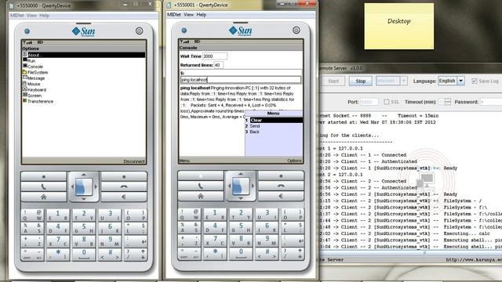This screenshot has width=502, height=282.
Task: Click the Desktop sticky note
Action: coord(399,26)
